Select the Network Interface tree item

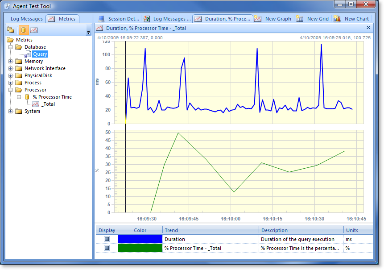45,68
